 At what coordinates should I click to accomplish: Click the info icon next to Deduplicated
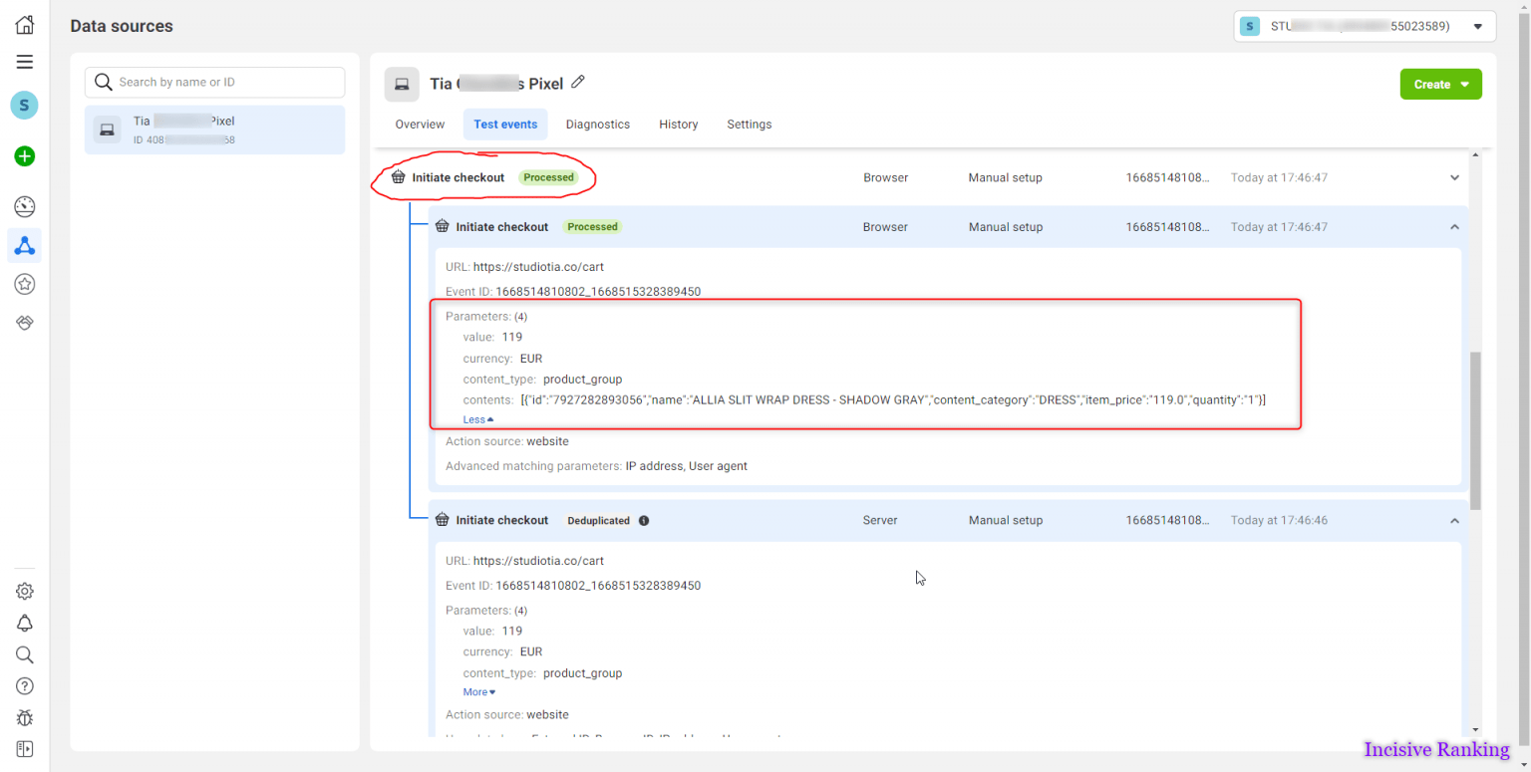coord(644,520)
